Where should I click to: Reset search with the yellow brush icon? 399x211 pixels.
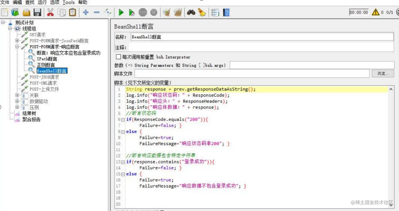(x=202, y=12)
